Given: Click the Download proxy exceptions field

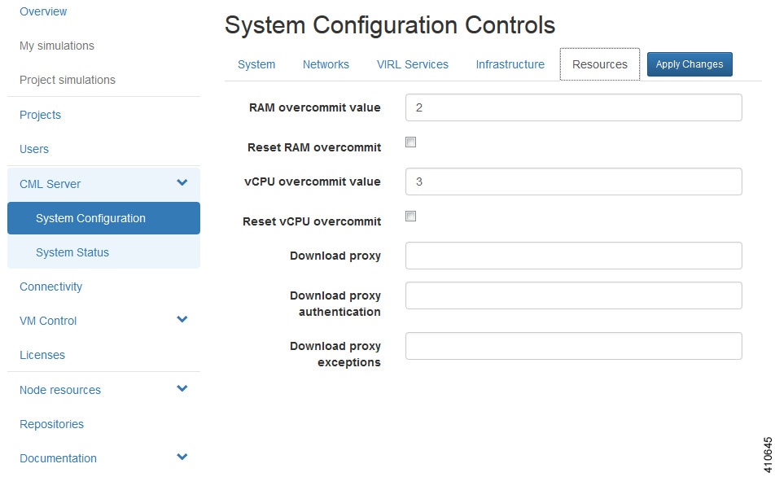Looking at the screenshot, I should pyautogui.click(x=573, y=346).
